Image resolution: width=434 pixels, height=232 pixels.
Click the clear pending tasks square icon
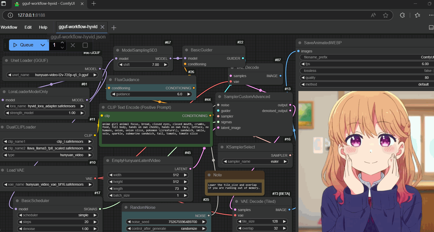coord(85,45)
